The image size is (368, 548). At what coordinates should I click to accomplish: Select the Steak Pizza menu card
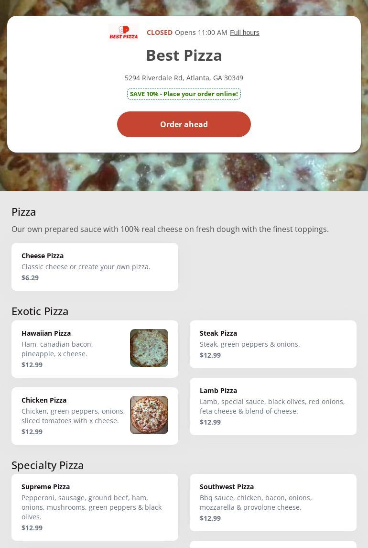(273, 344)
